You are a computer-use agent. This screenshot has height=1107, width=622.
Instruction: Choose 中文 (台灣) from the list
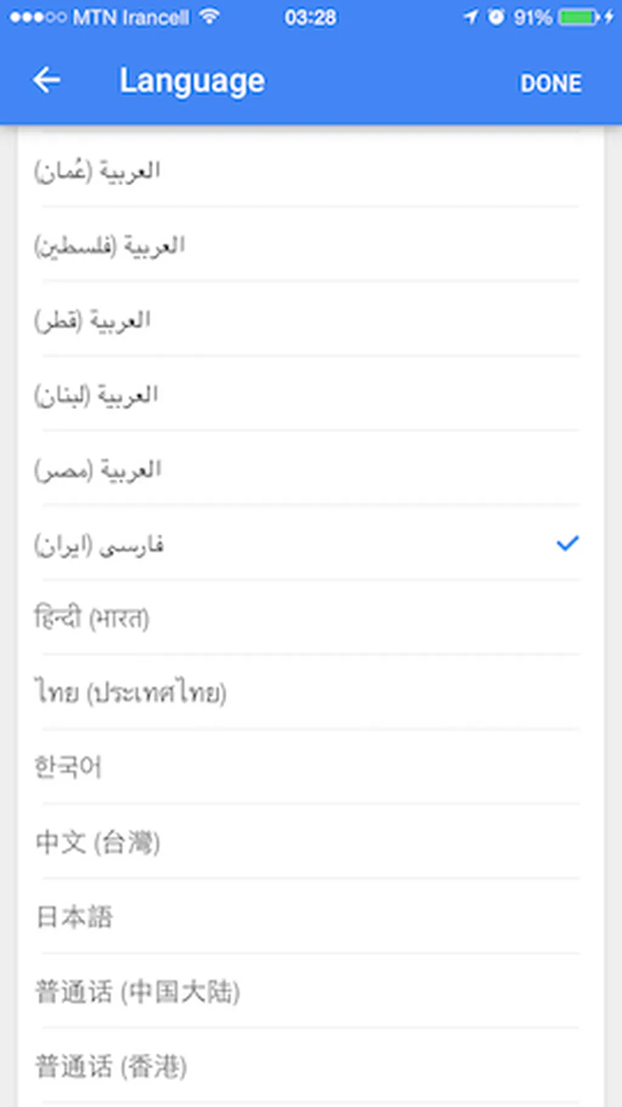tap(311, 842)
